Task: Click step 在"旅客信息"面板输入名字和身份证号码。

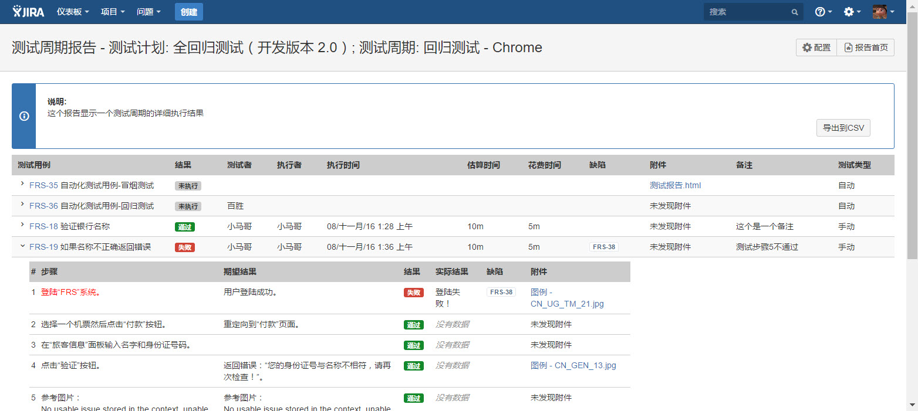Action: click(116, 345)
